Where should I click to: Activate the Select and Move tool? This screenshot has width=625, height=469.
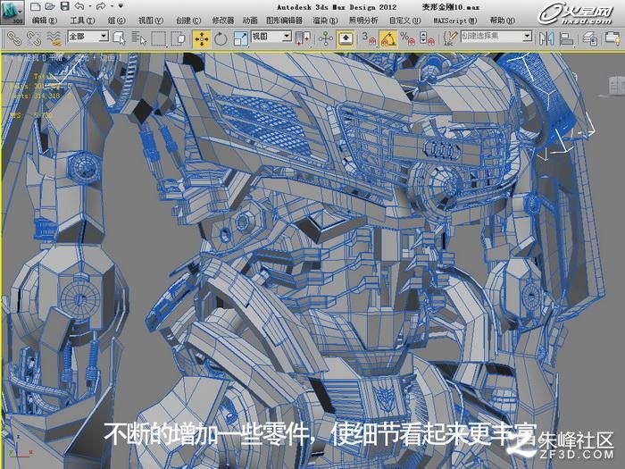[x=202, y=38]
